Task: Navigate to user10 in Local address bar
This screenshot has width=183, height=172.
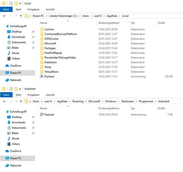Action: coord(98,16)
